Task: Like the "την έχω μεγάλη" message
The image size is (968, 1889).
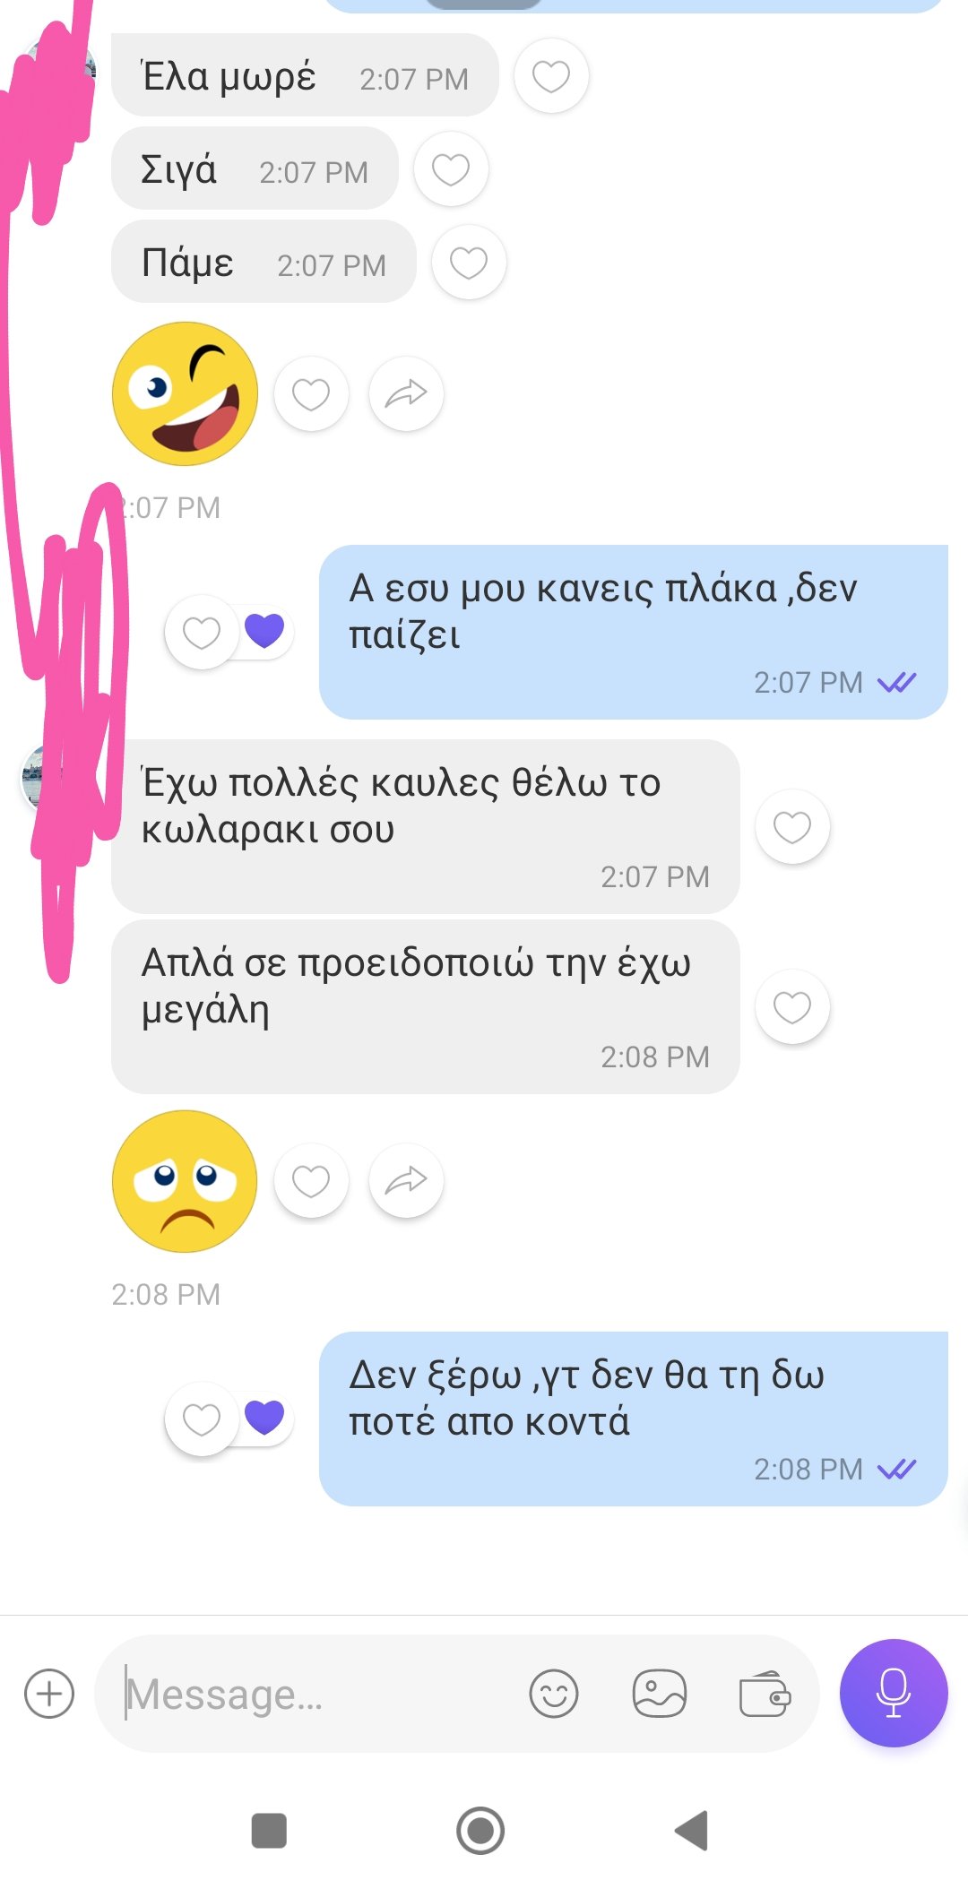Action: [x=792, y=1007]
